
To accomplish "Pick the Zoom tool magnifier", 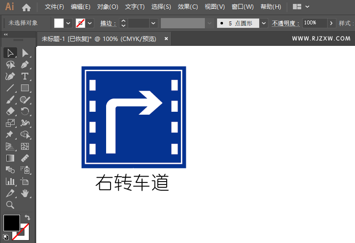I will click(x=10, y=205).
